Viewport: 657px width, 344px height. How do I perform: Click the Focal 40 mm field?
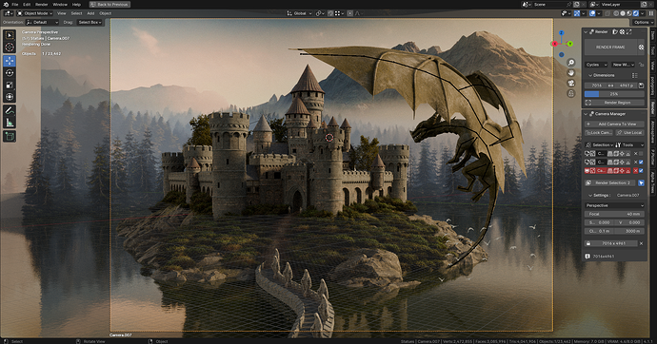click(614, 214)
